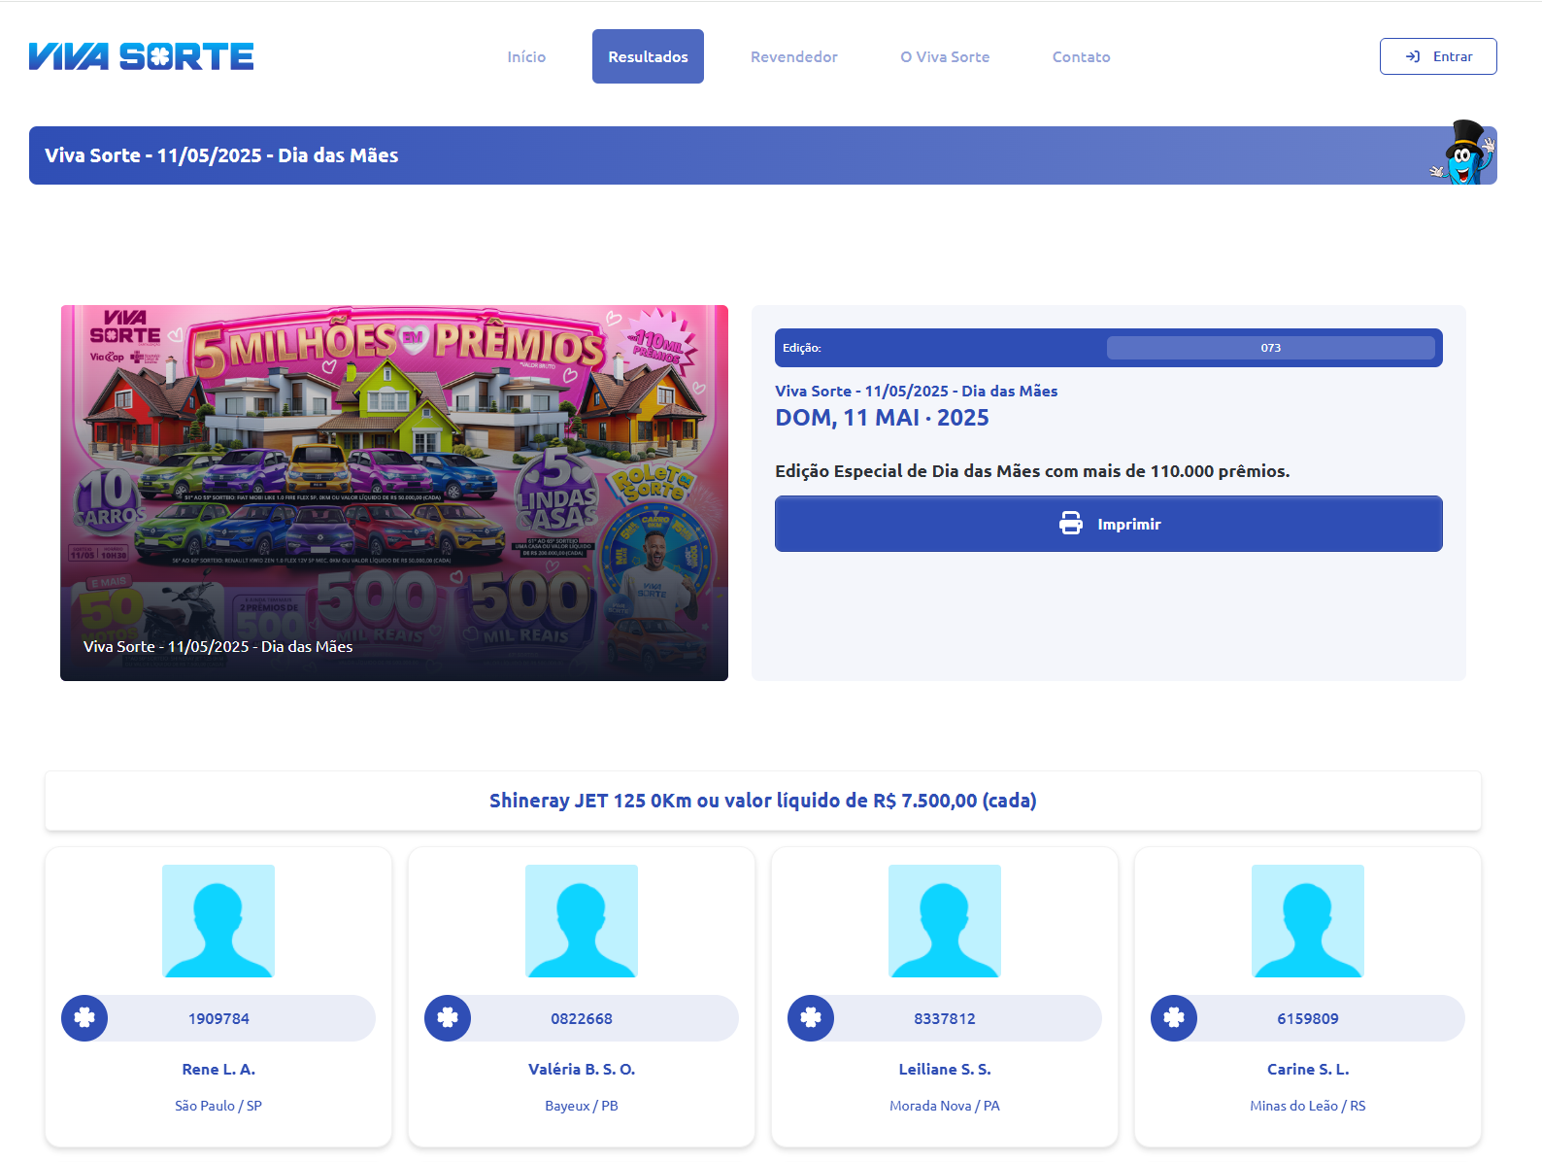Click the clover icon next to 1909784
Screen dimensions: 1542x1162
84,1018
